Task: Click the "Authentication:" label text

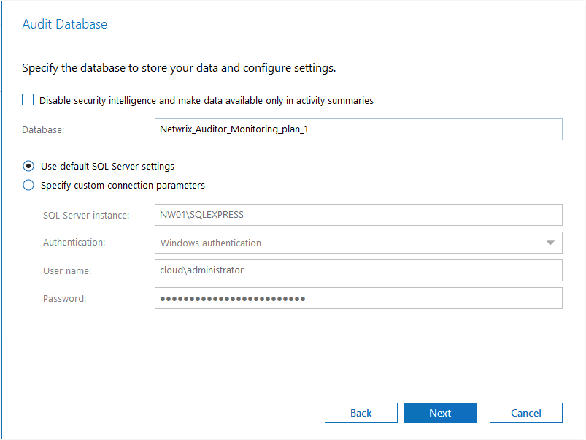Action: pos(74,243)
